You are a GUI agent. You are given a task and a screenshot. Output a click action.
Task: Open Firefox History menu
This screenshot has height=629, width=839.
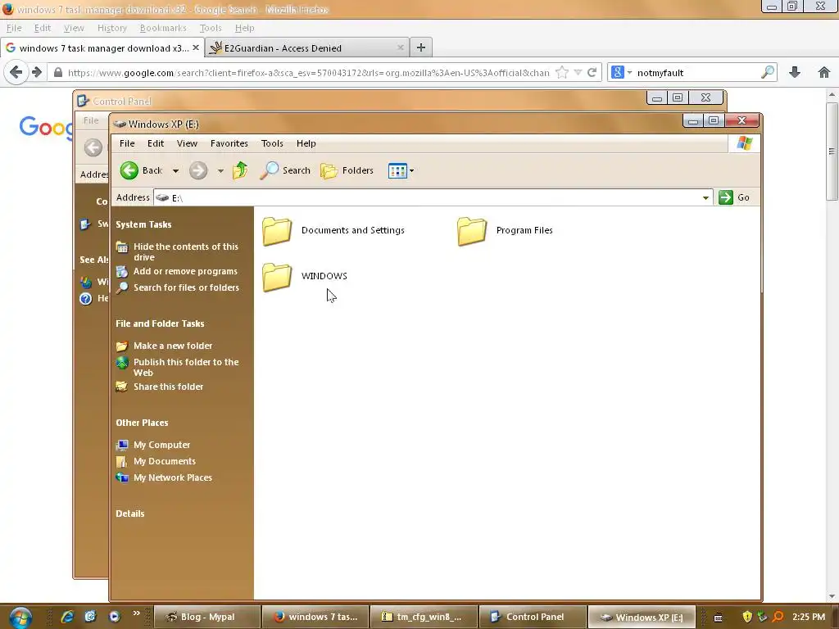(x=111, y=28)
